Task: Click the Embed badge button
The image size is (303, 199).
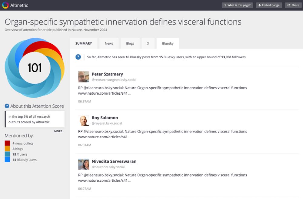Action: [x=269, y=5]
